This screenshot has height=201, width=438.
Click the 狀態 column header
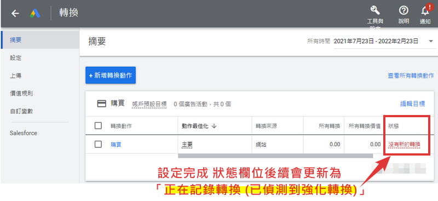(393, 126)
